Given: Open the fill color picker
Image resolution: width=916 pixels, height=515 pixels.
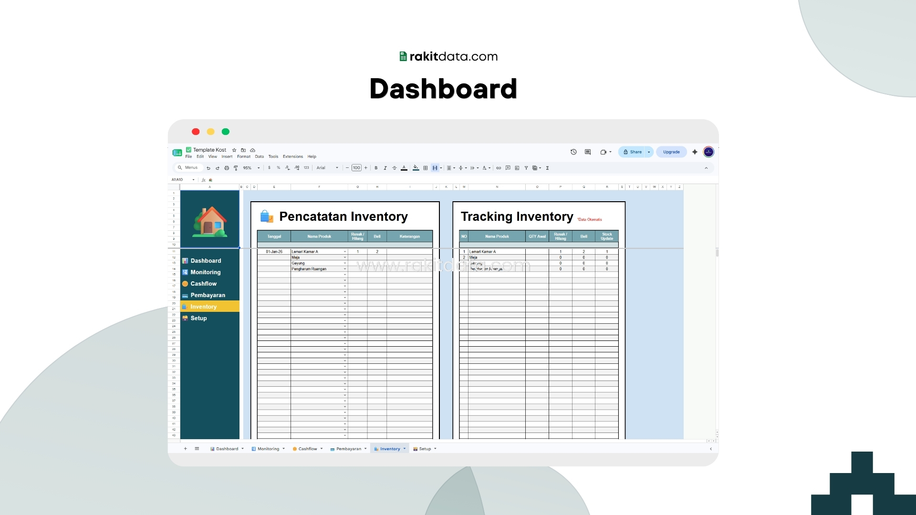Looking at the screenshot, I should click(416, 168).
